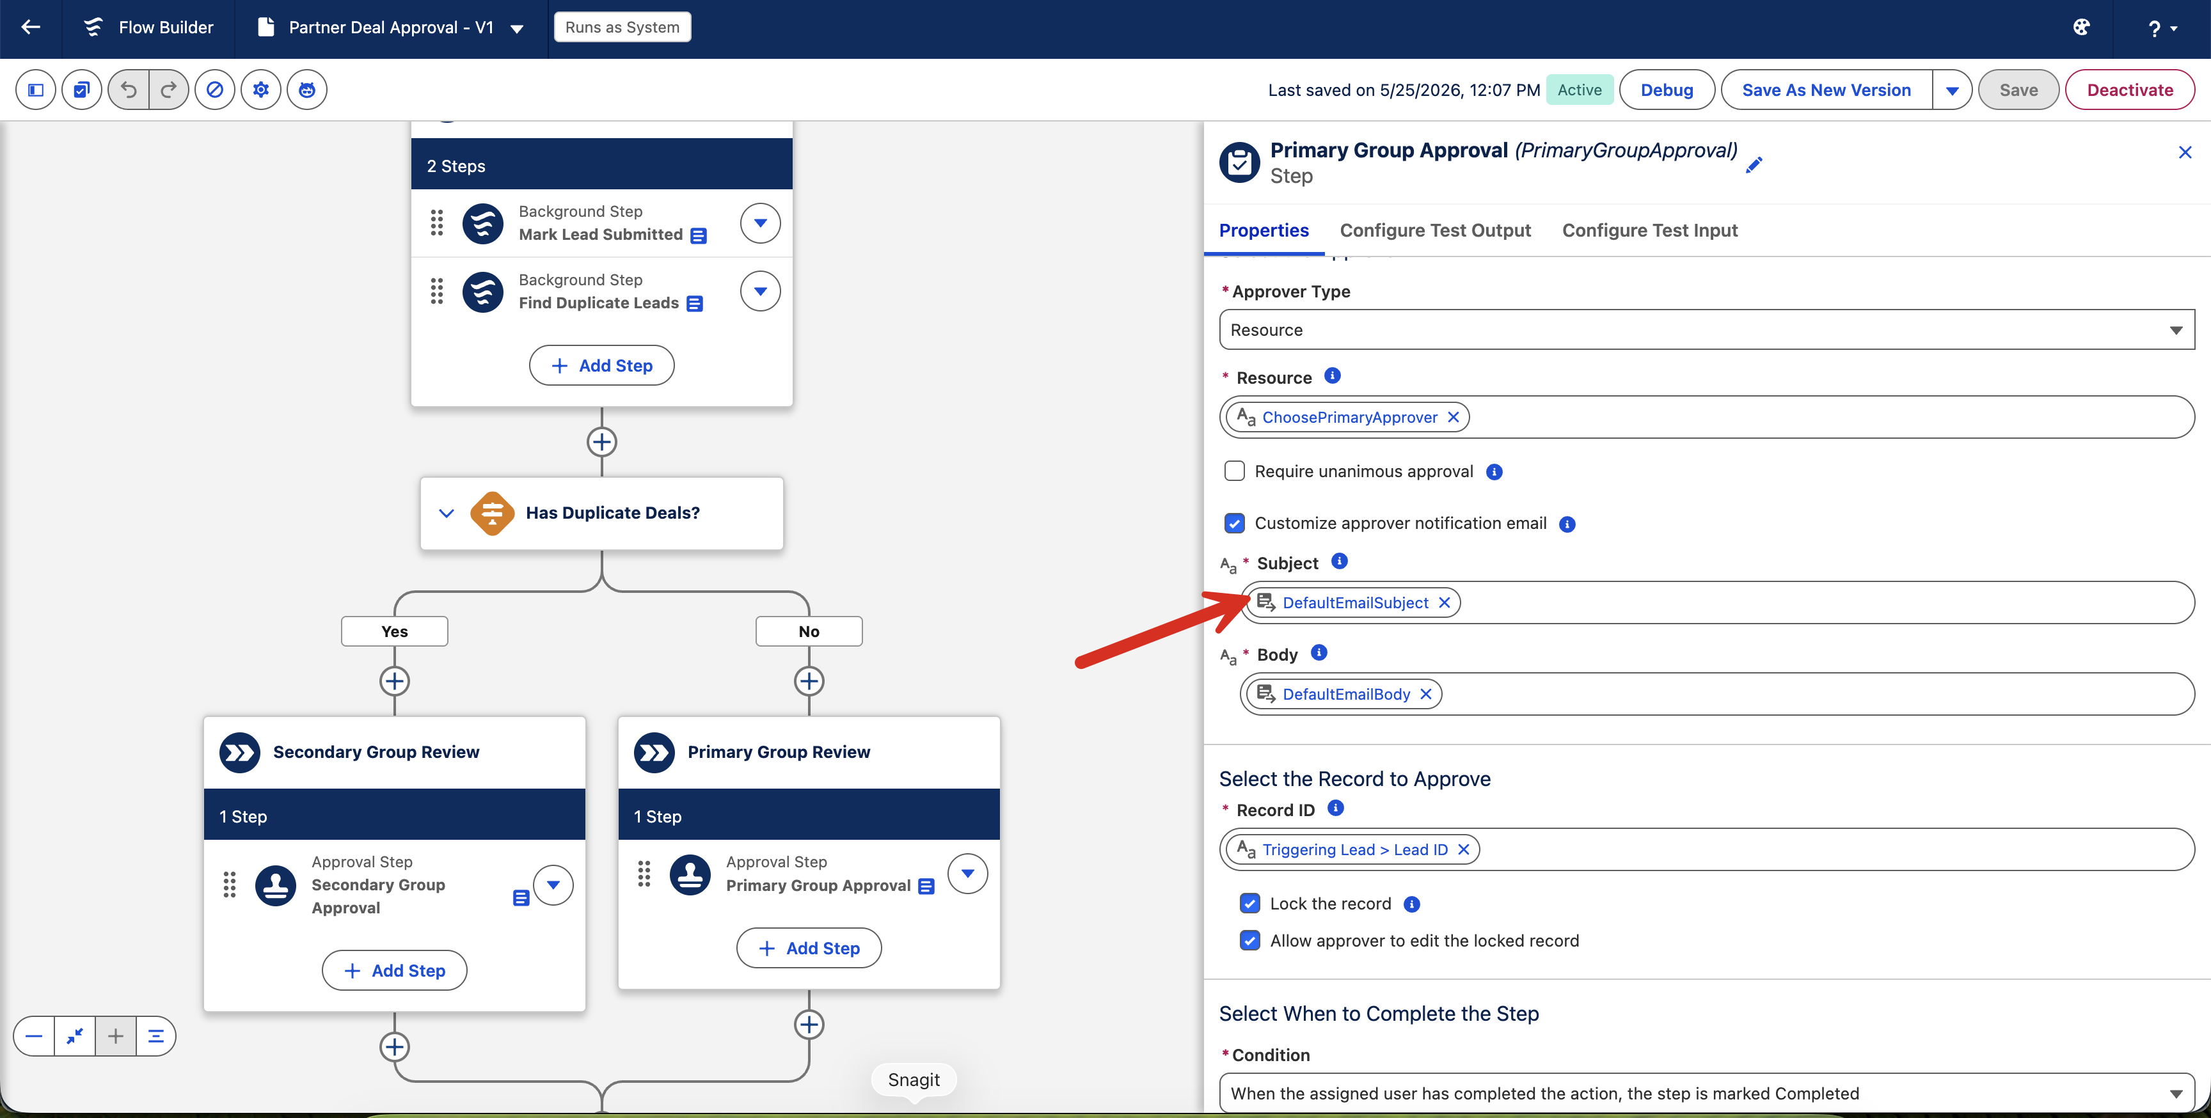Image resolution: width=2211 pixels, height=1118 pixels.
Task: Click info icon for customize notification email
Action: coord(1567,524)
